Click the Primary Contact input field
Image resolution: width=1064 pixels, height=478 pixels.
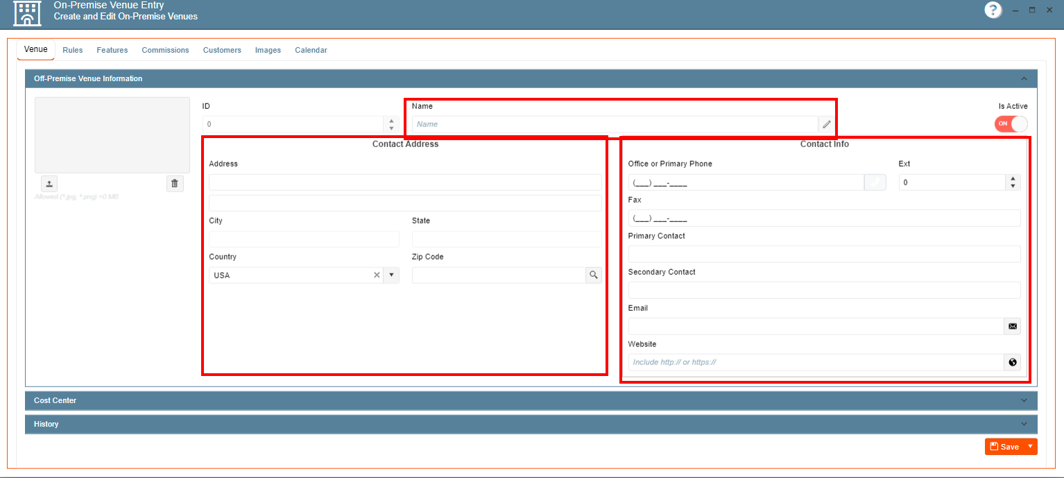pyautogui.click(x=823, y=254)
